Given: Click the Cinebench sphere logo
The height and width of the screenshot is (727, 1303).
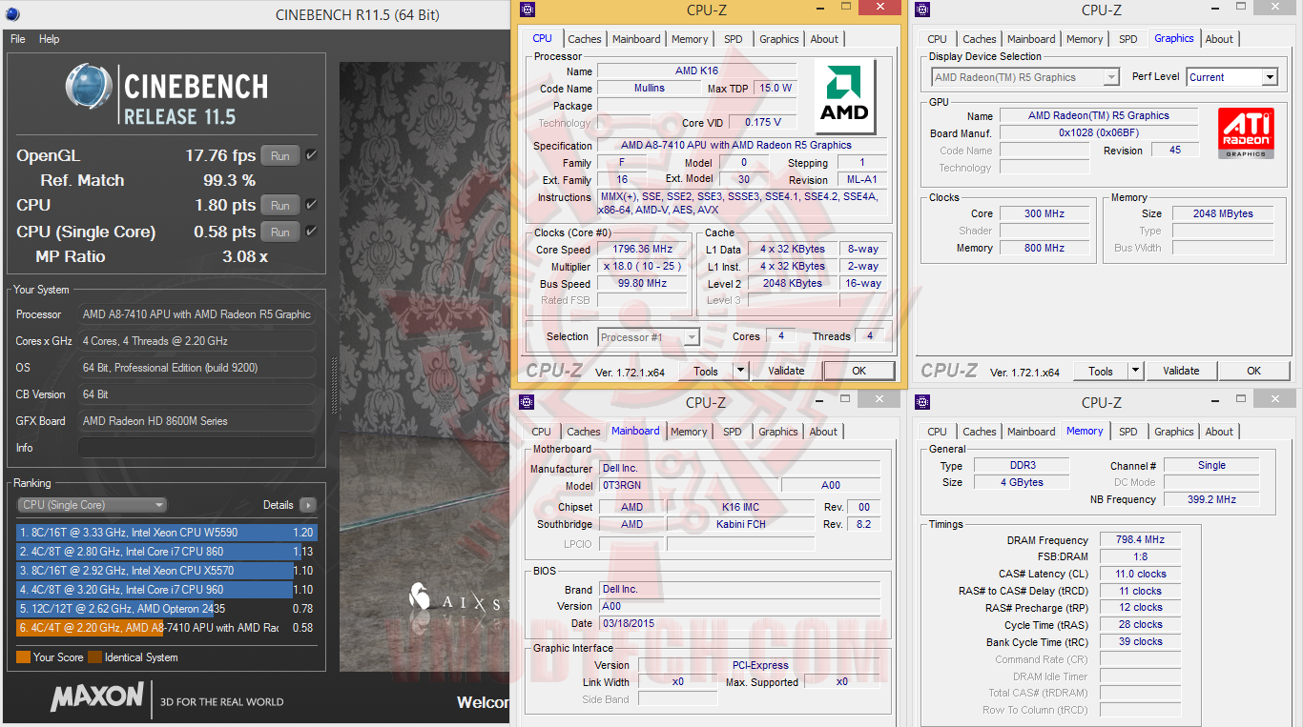Looking at the screenshot, I should tap(88, 88).
